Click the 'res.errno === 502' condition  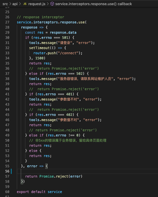65,74
